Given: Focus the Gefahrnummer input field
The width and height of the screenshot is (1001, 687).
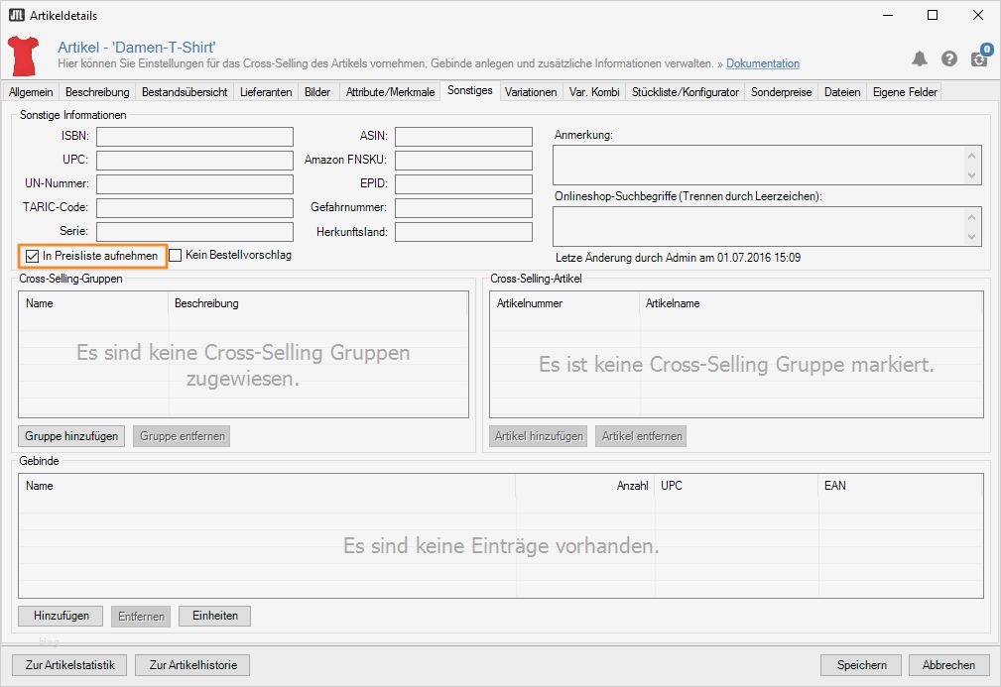Looking at the screenshot, I should (463, 208).
